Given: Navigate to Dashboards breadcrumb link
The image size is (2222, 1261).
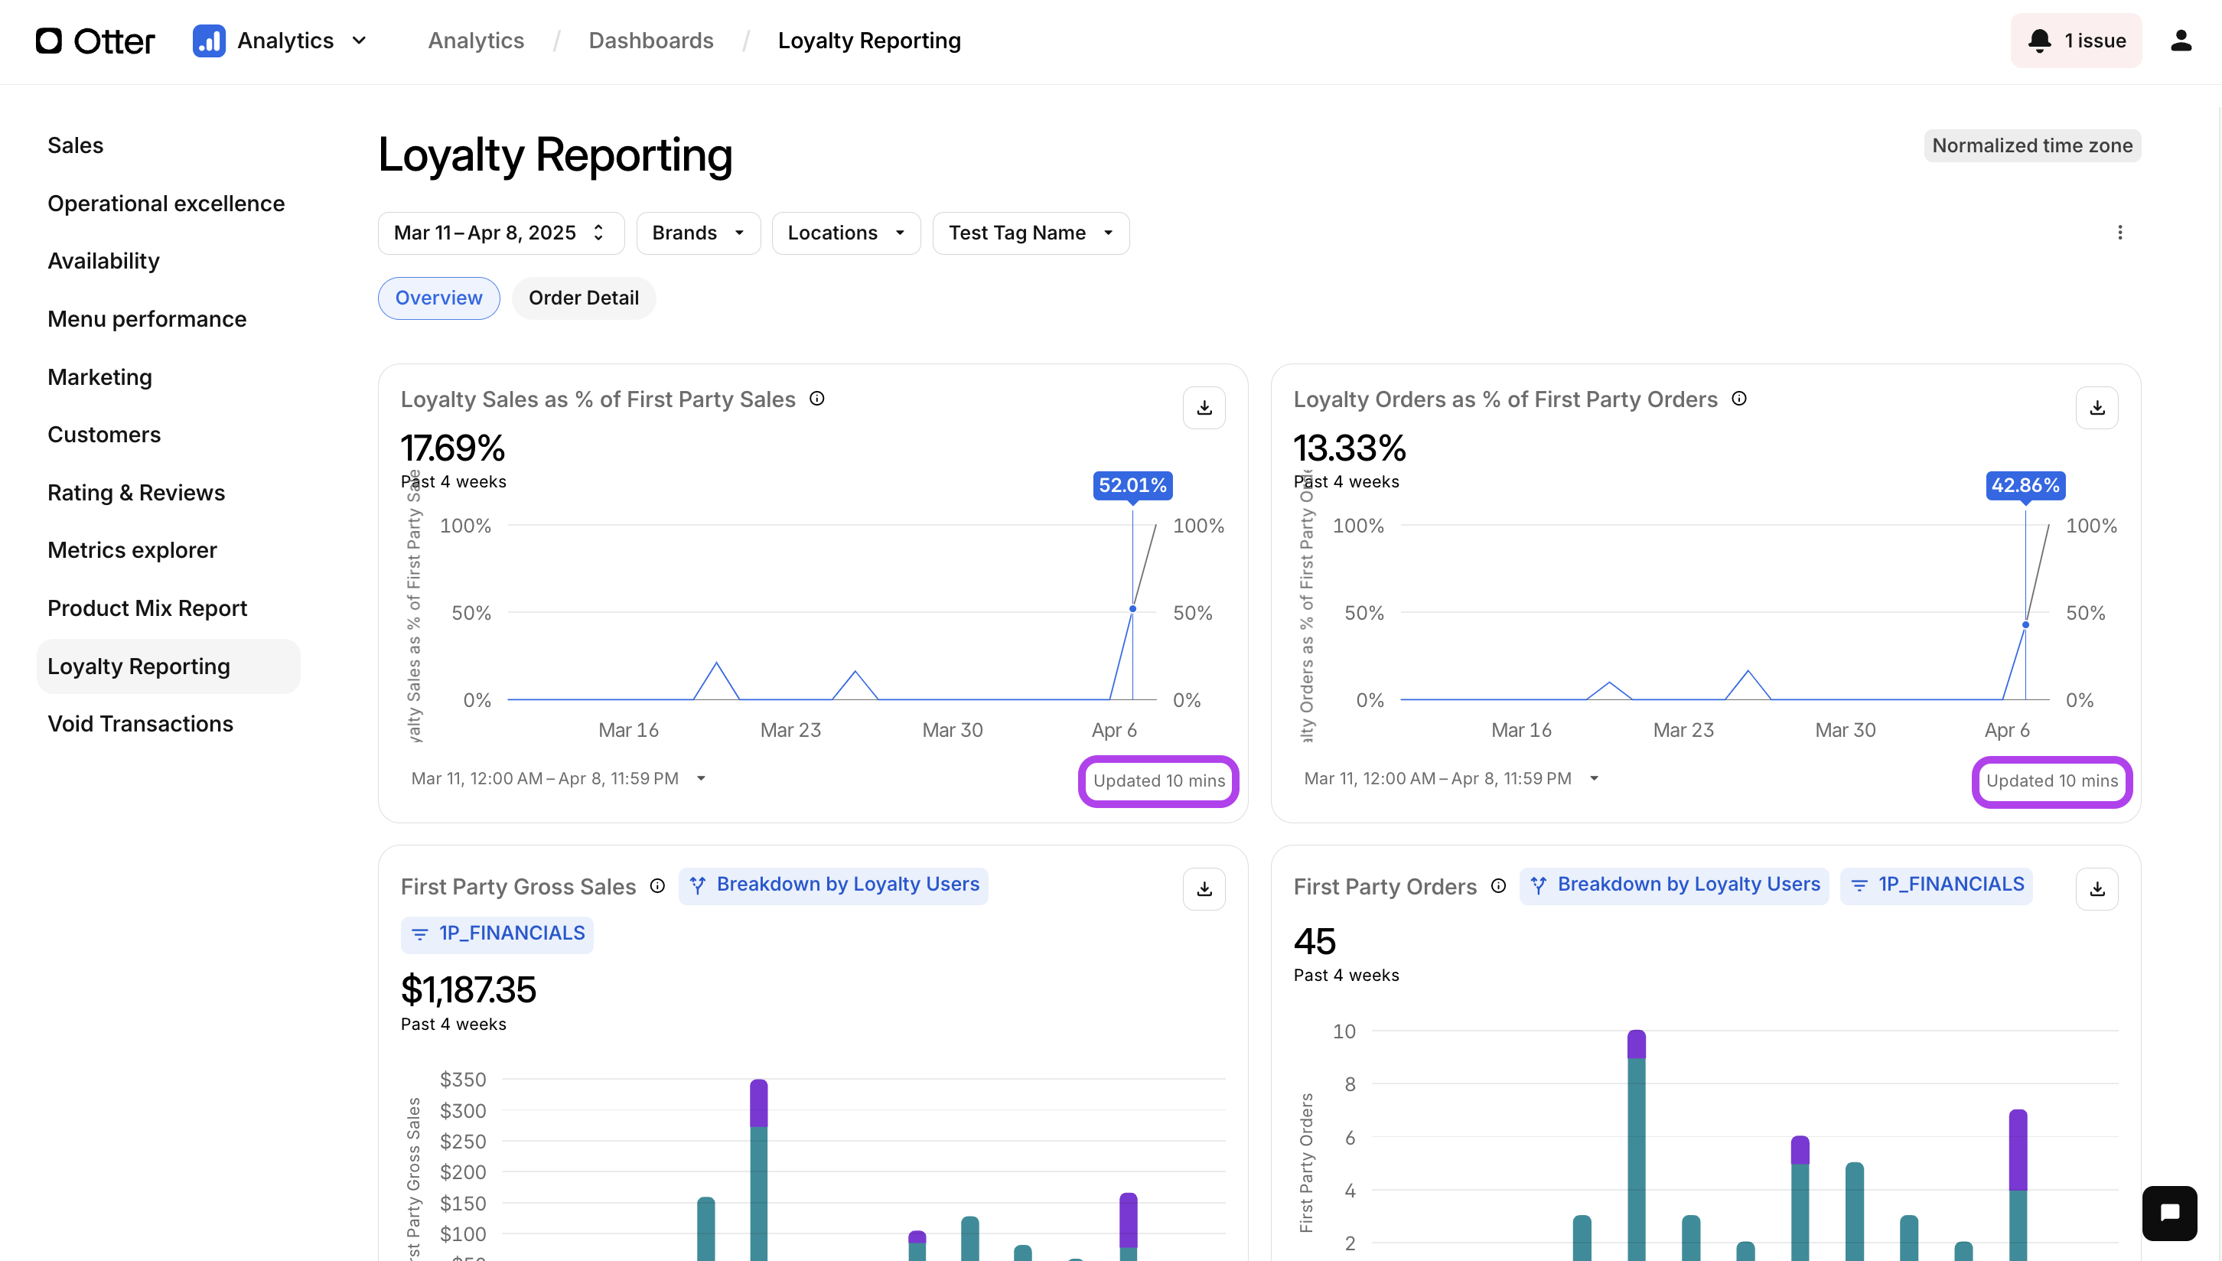Looking at the screenshot, I should pos(650,41).
